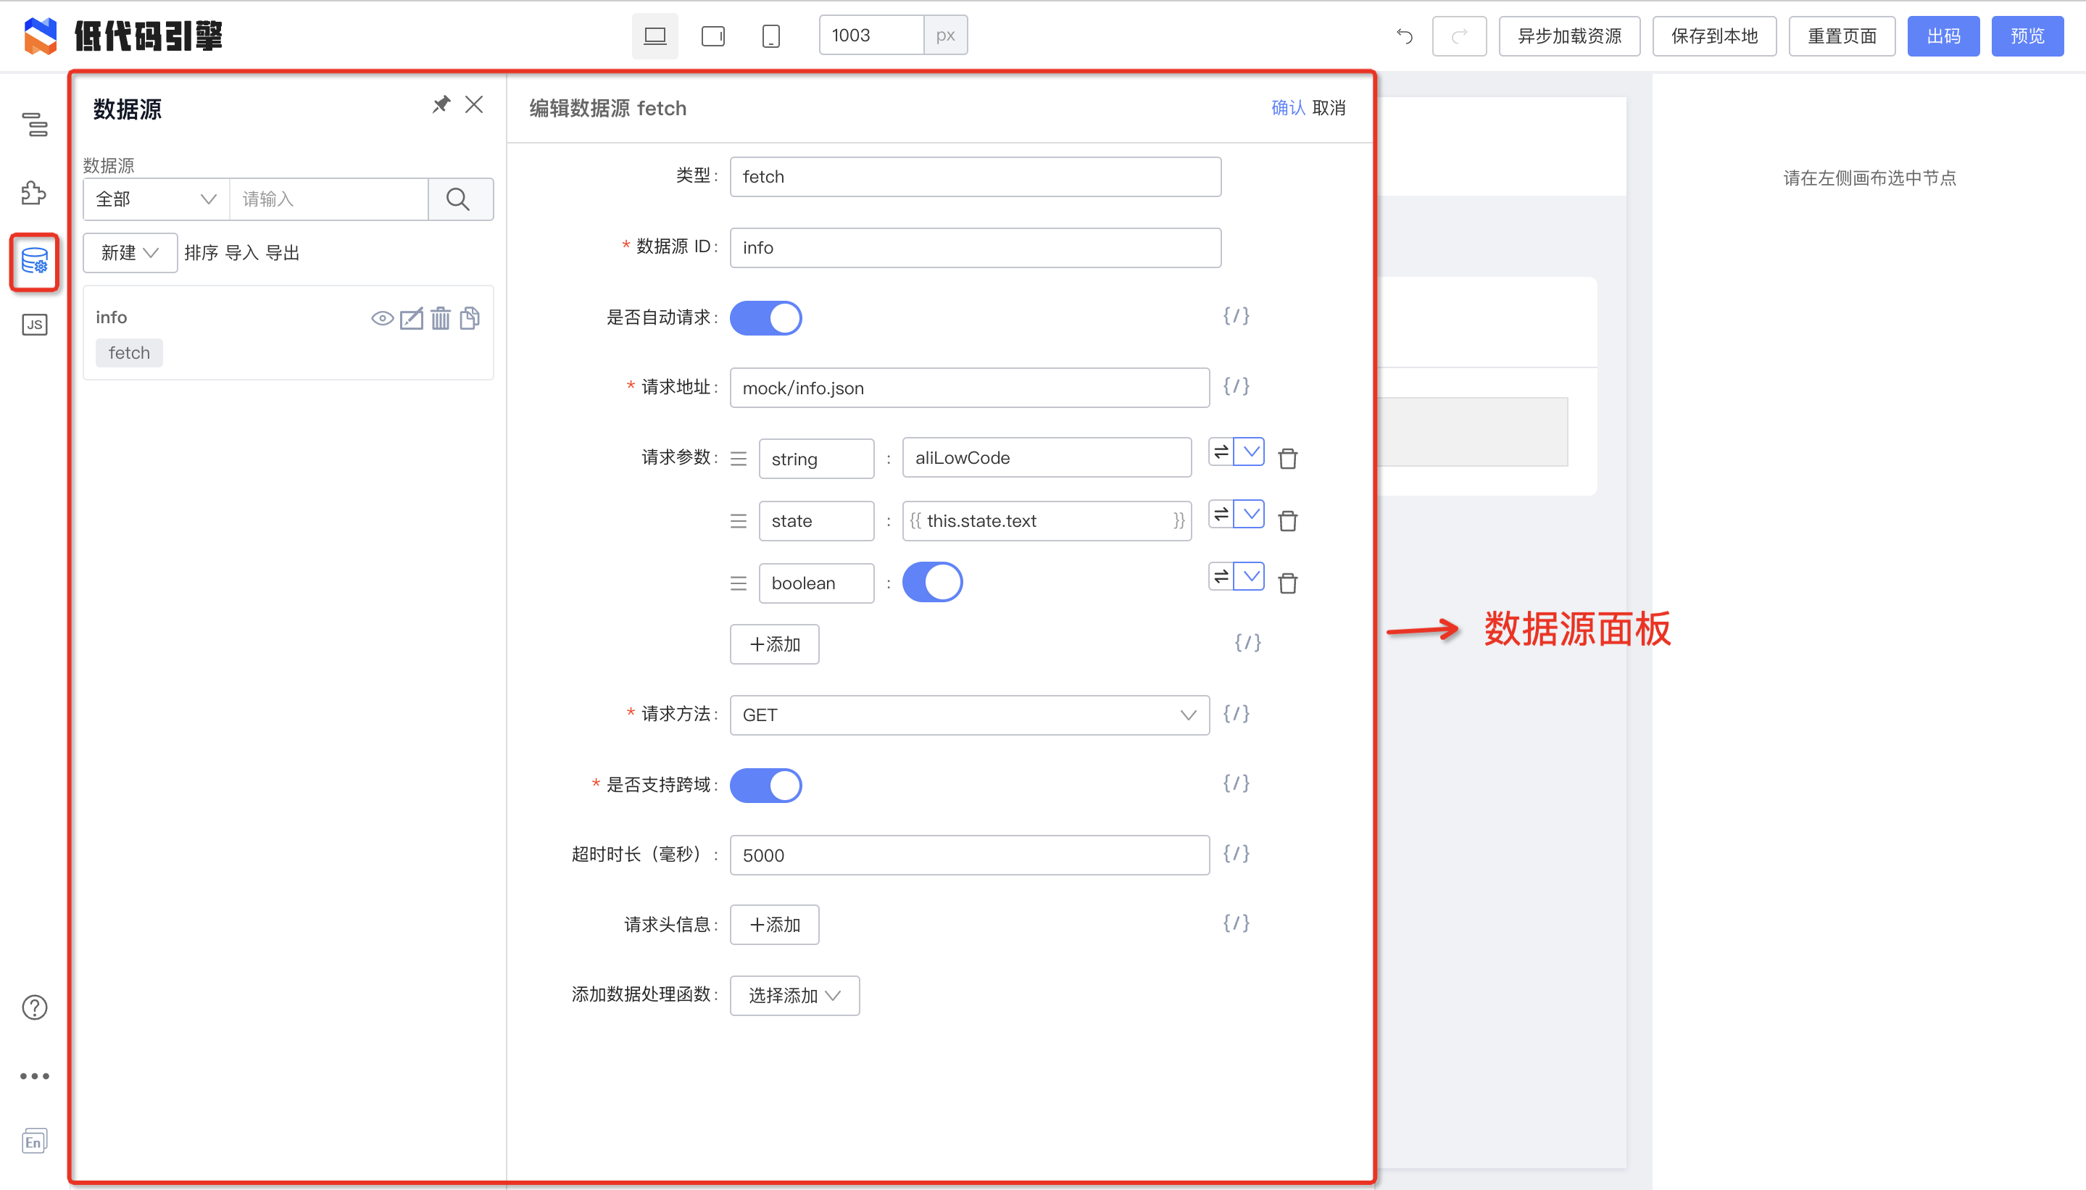The height and width of the screenshot is (1190, 2086).
Task: Open the 新建 dropdown
Action: pyautogui.click(x=129, y=252)
